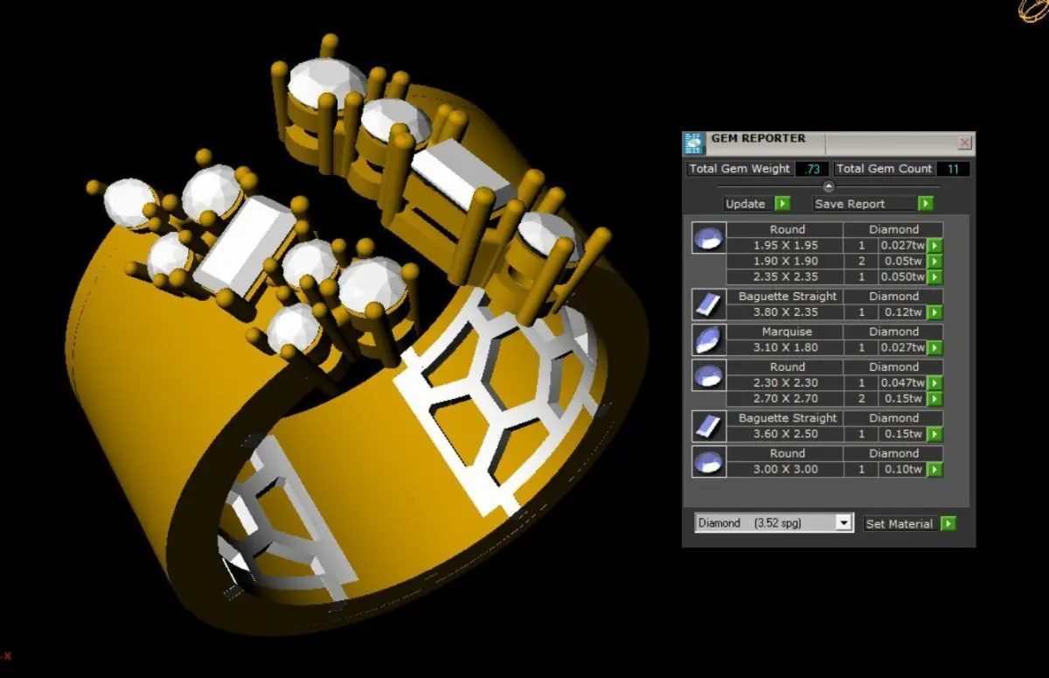Click the 2.30 X 2.30 size cell
Screen dimensions: 1049x678
(787, 383)
